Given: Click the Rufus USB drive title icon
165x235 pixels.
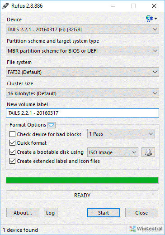Looking at the screenshot, I should click(x=5, y=6).
